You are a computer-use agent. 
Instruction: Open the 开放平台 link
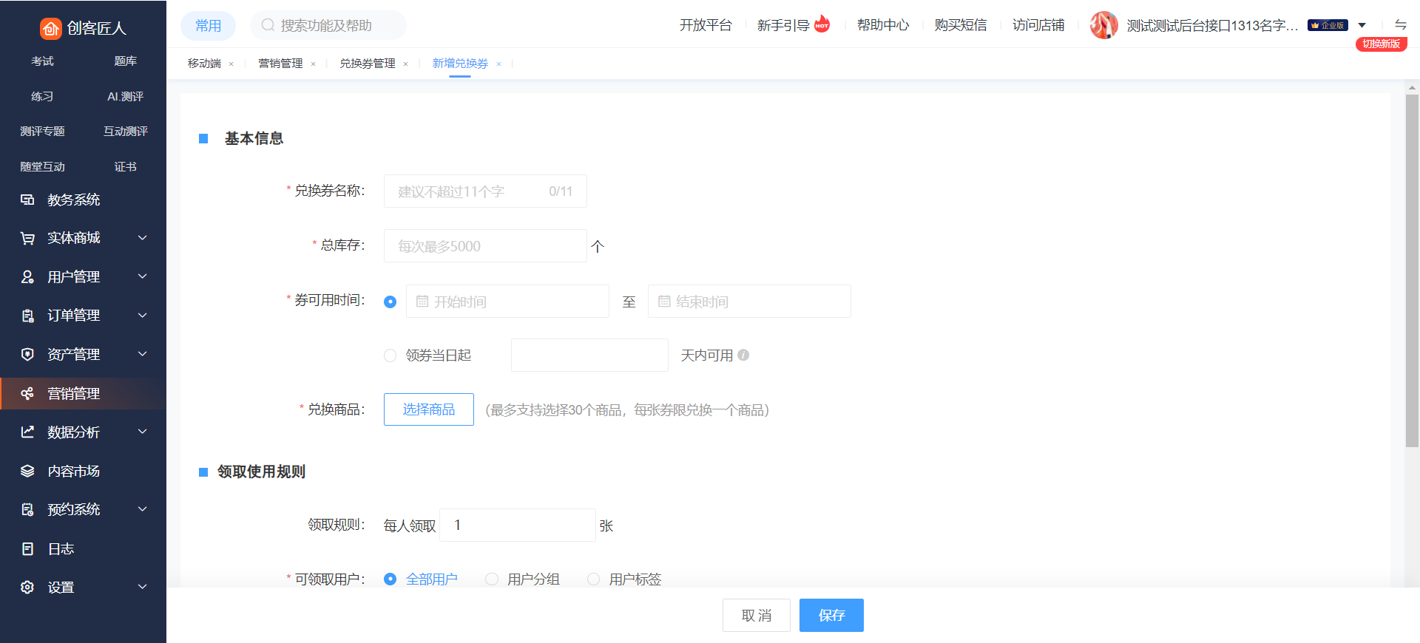tap(706, 25)
